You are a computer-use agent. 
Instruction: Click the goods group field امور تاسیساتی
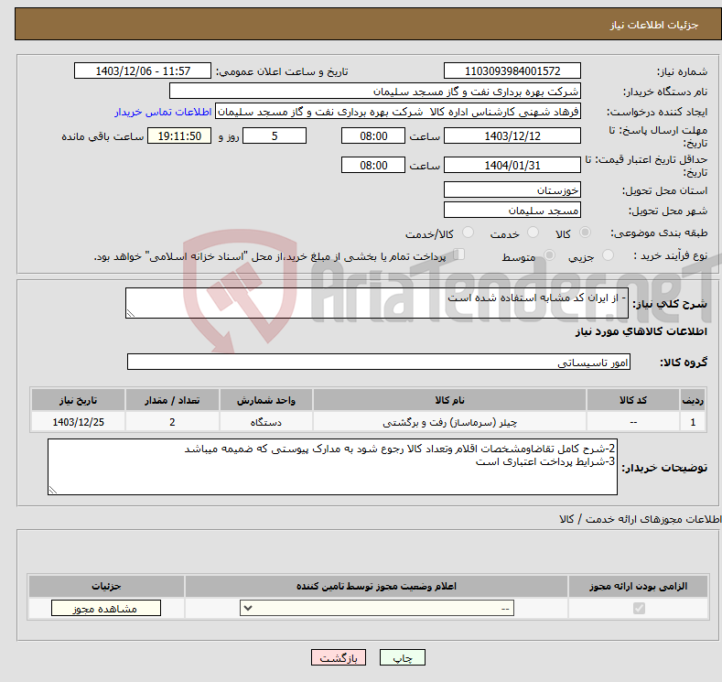(379, 362)
